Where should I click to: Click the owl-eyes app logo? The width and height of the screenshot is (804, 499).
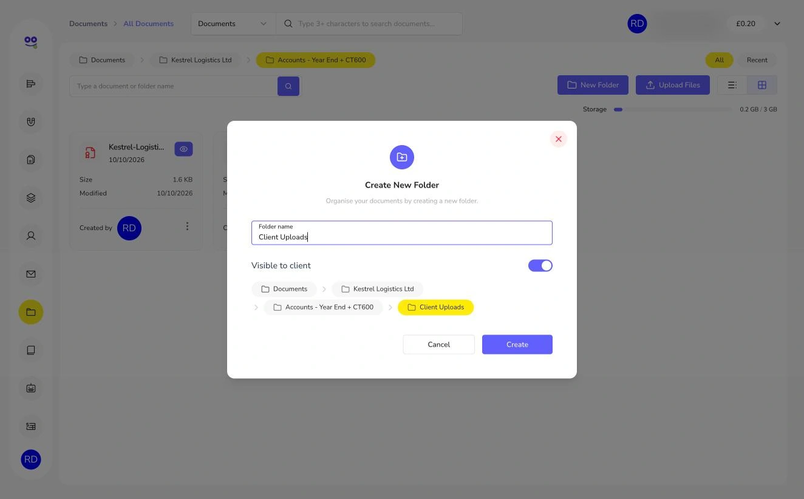coord(31,41)
